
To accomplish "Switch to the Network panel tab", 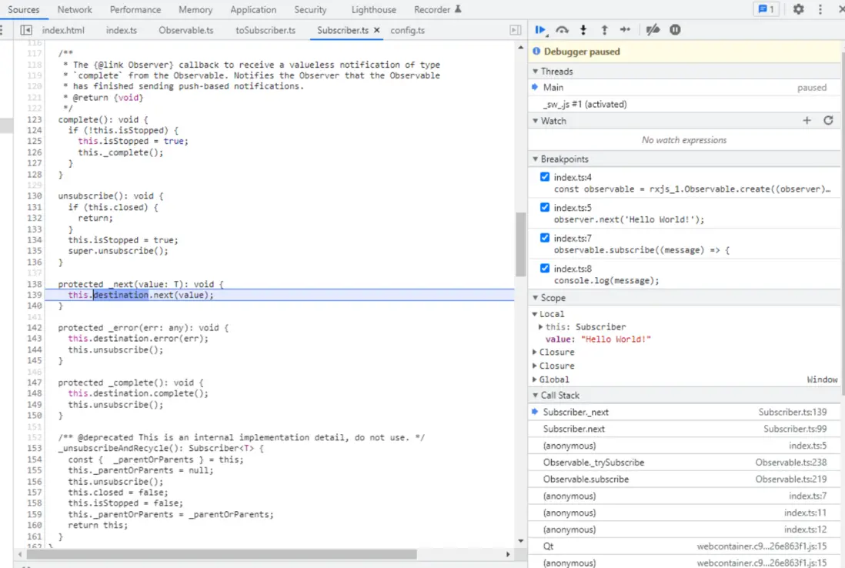I will tap(75, 10).
